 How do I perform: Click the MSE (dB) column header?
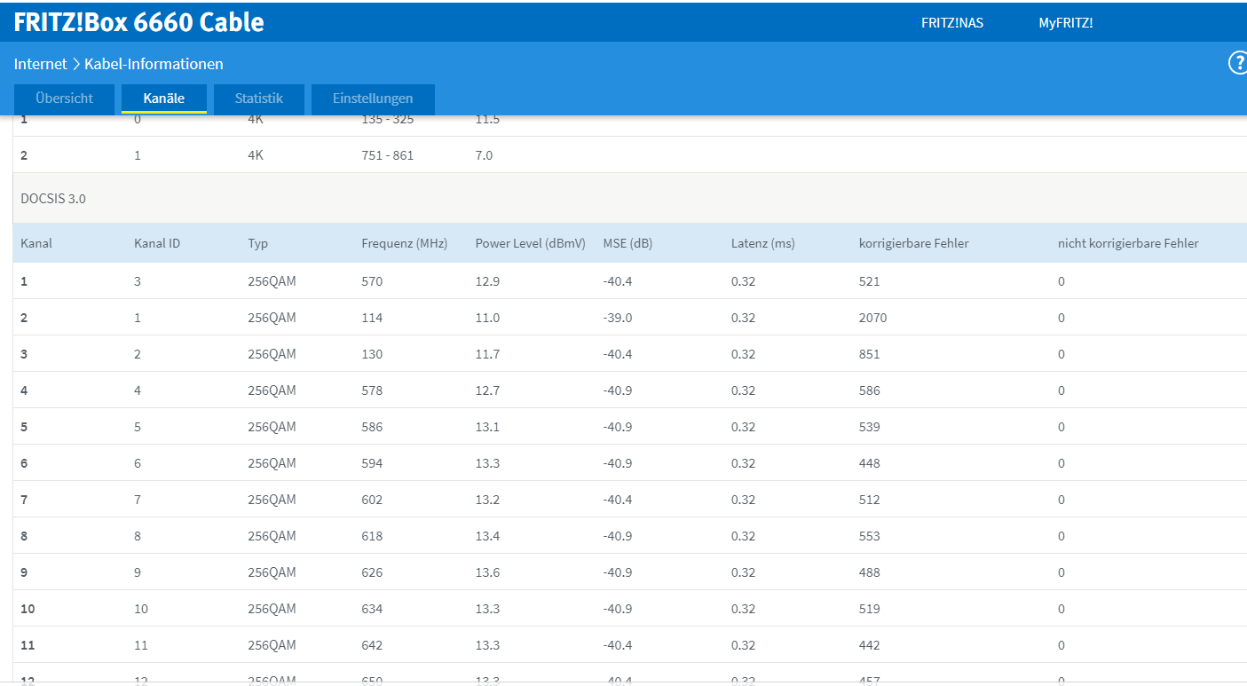[x=627, y=243]
